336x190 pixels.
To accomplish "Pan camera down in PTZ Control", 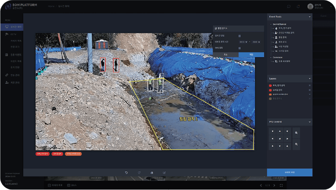I will click(x=280, y=146).
